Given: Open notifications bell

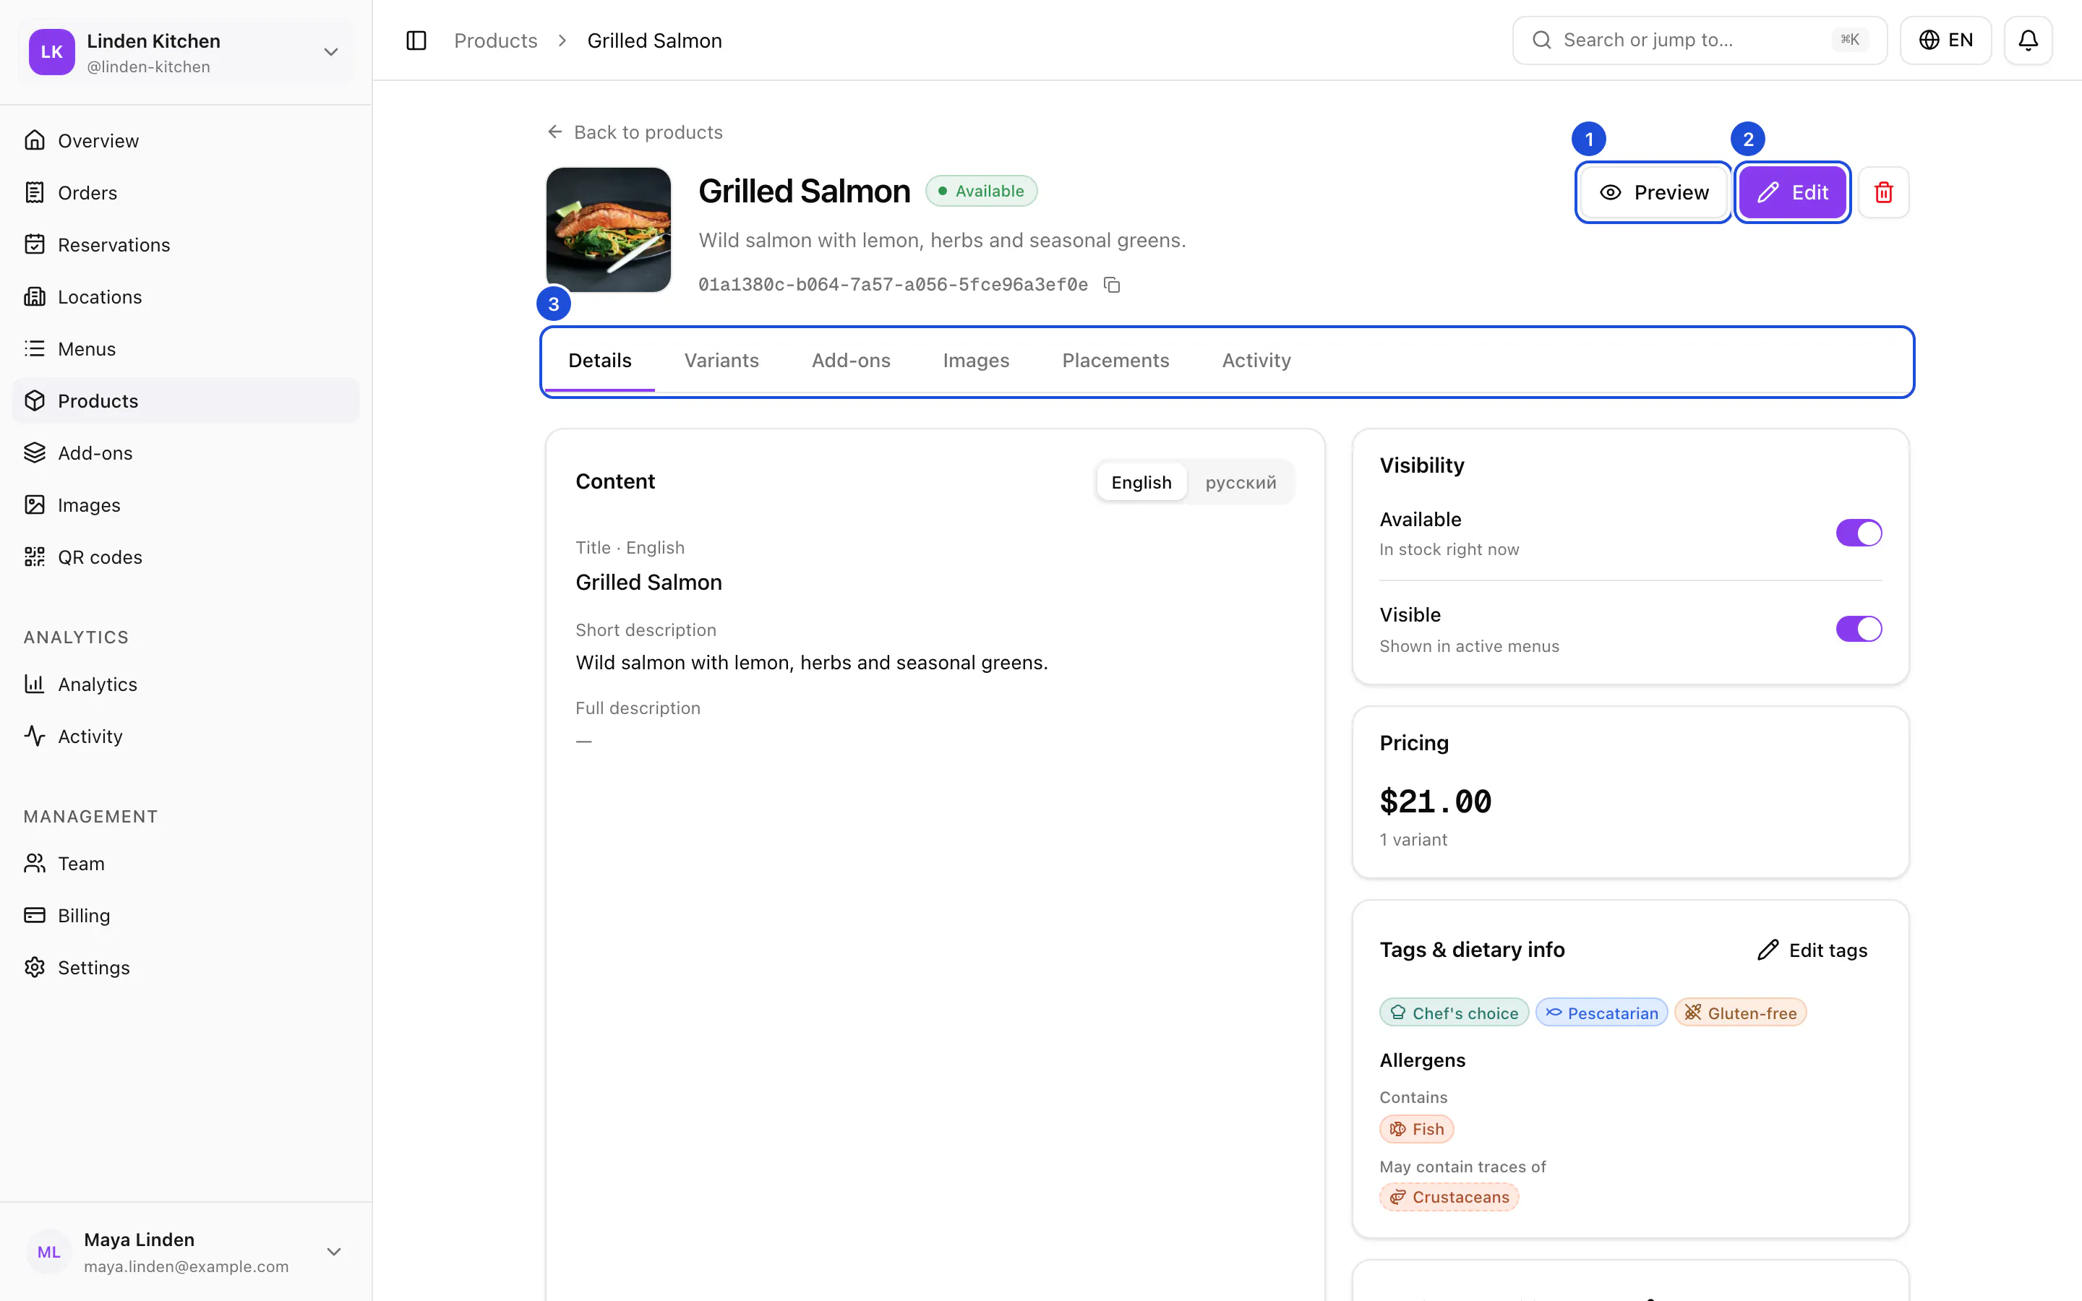Looking at the screenshot, I should tap(2028, 40).
